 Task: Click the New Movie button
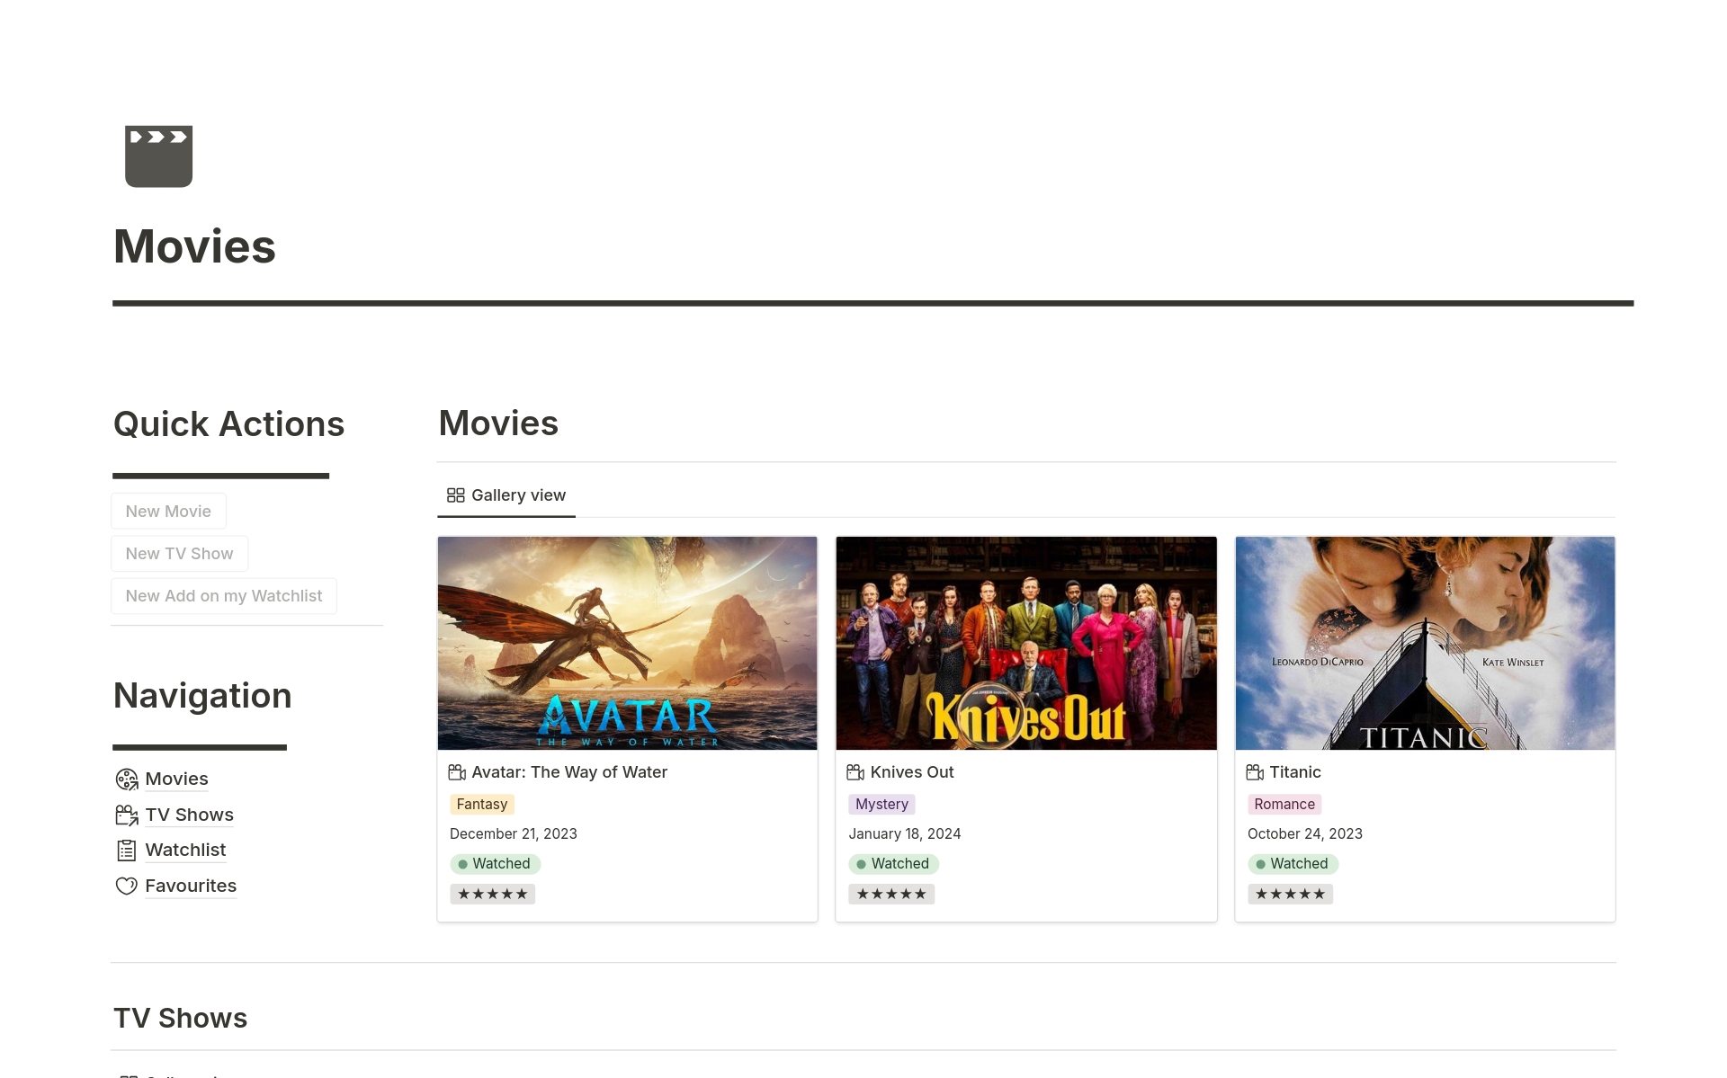[x=168, y=510]
